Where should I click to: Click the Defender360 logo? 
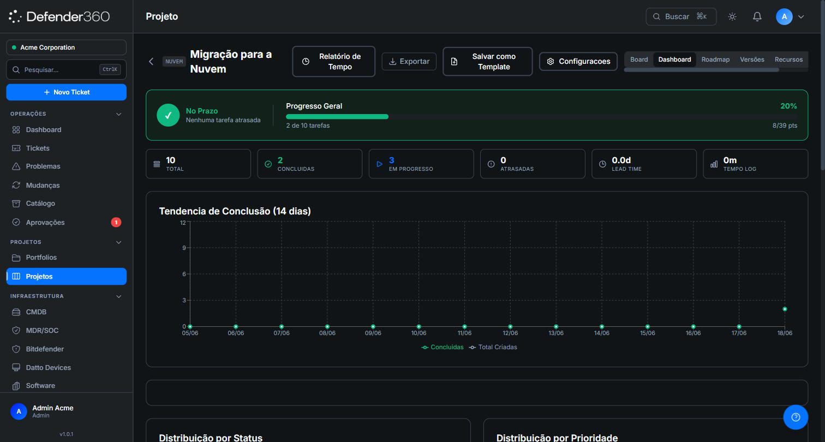(59, 16)
